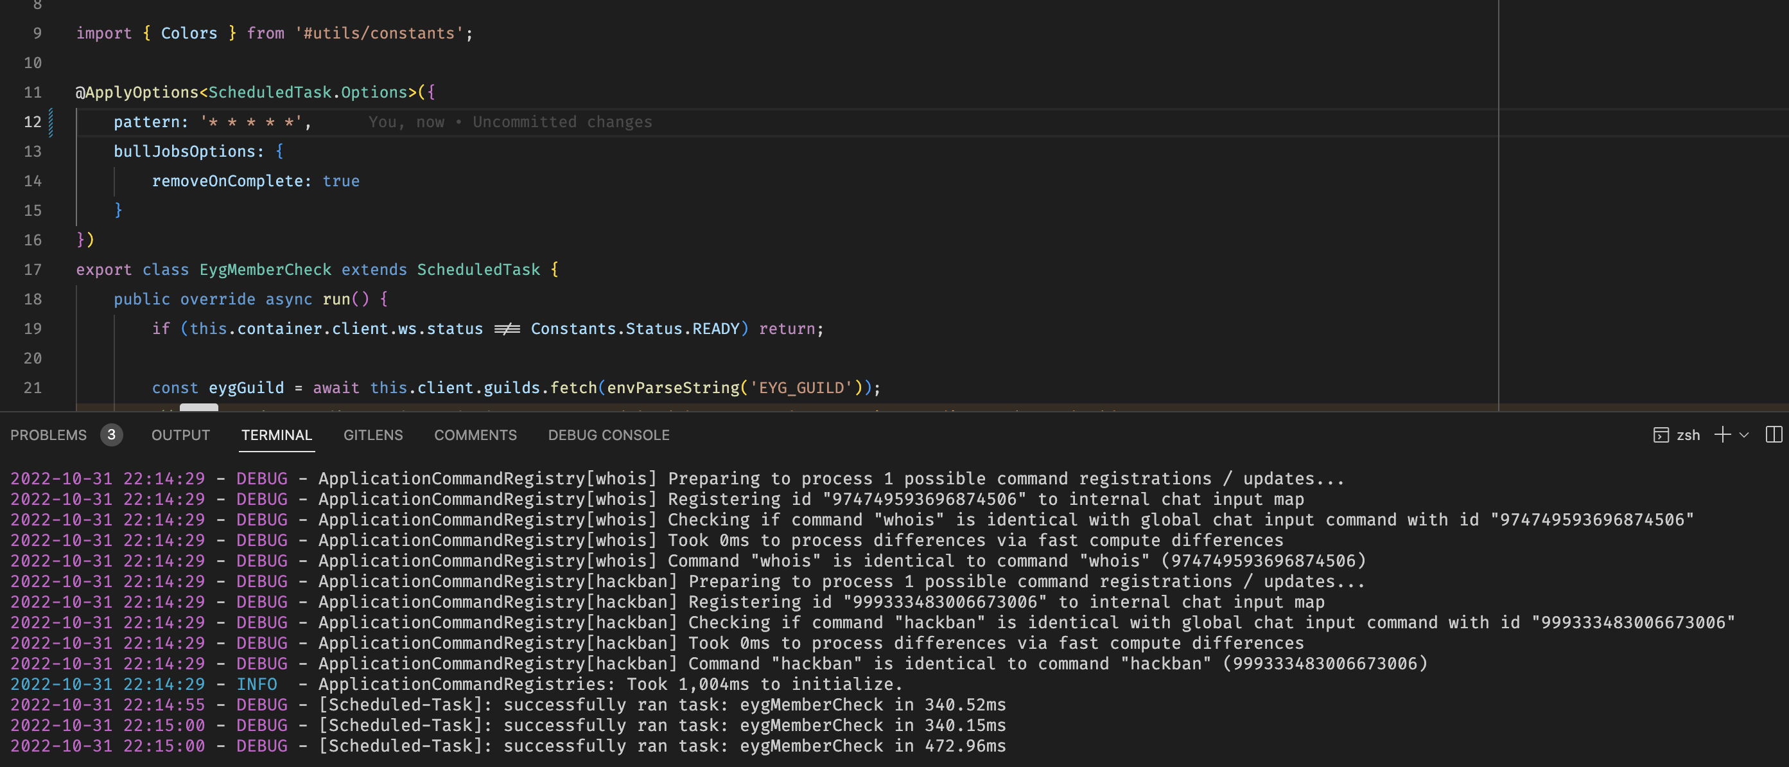1789x767 pixels.
Task: Switch to the PROBLEMS tab
Action: tap(48, 435)
